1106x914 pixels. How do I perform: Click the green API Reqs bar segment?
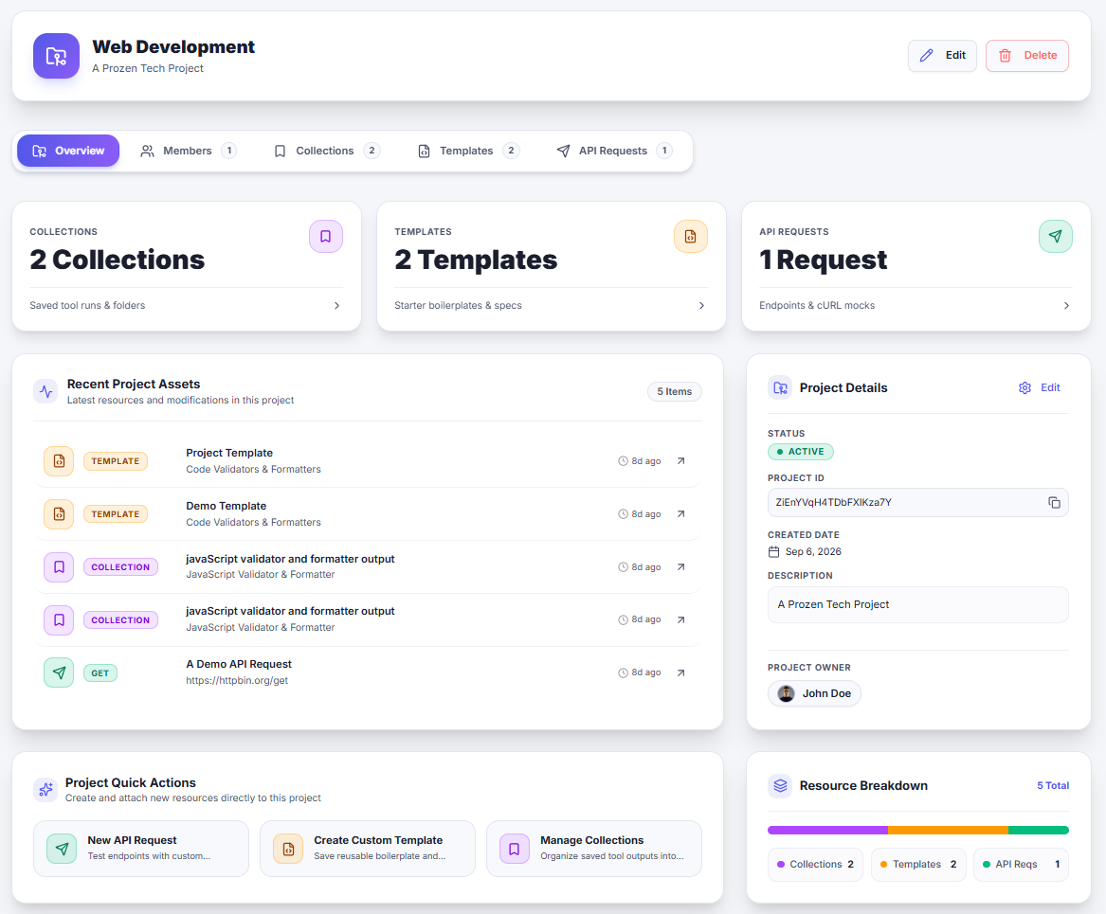(x=1039, y=830)
